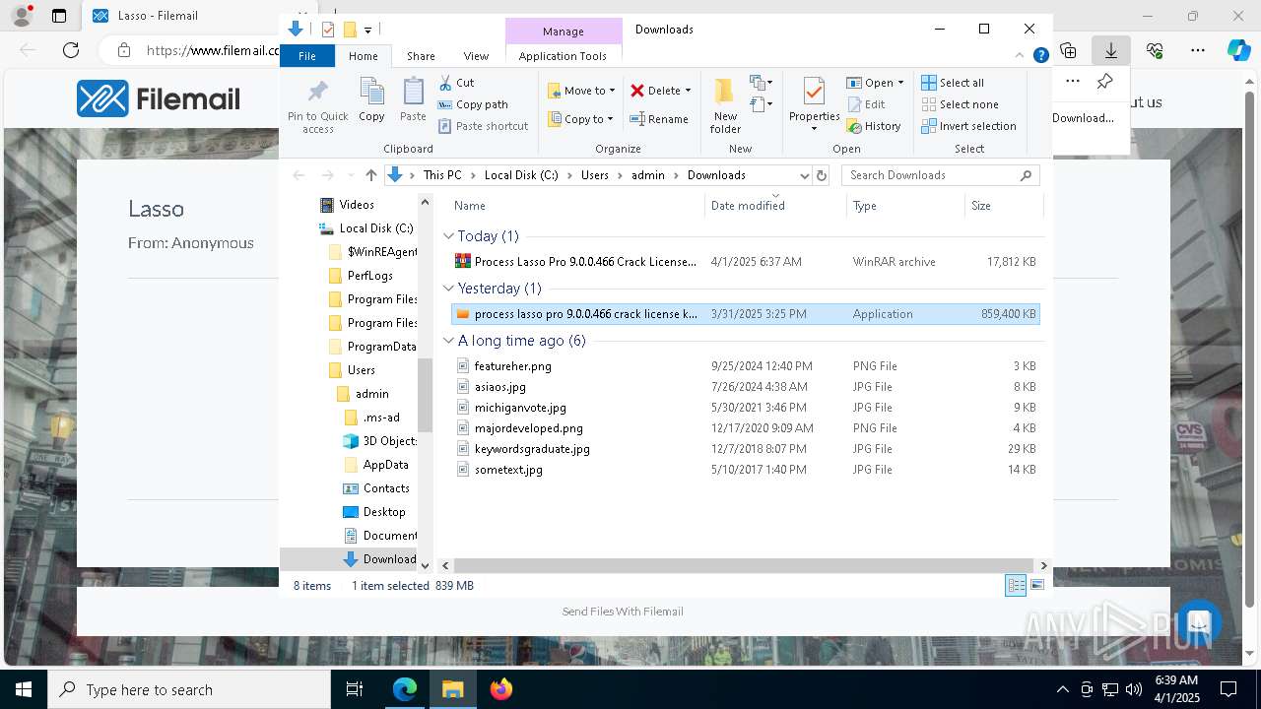
Task: Create a New folder
Action: pos(725,104)
